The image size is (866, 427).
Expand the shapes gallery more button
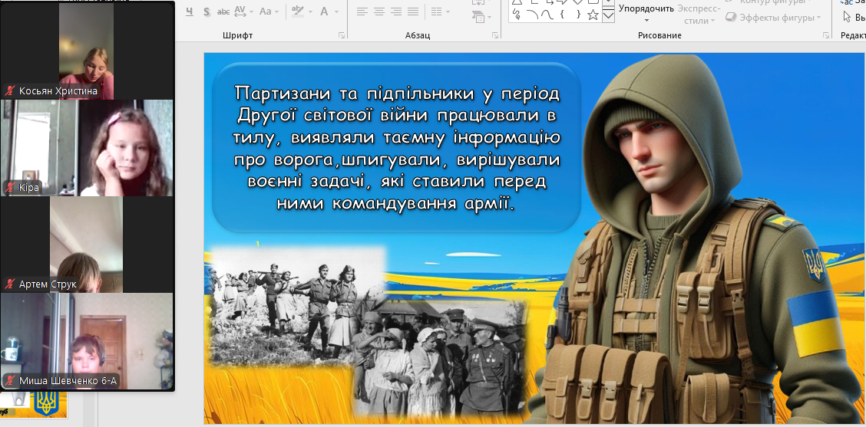tap(608, 17)
